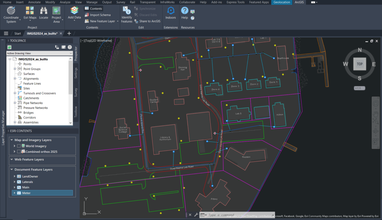Click the Import Schema icon
Viewport: 382px width, 220px height.
(x=87, y=15)
